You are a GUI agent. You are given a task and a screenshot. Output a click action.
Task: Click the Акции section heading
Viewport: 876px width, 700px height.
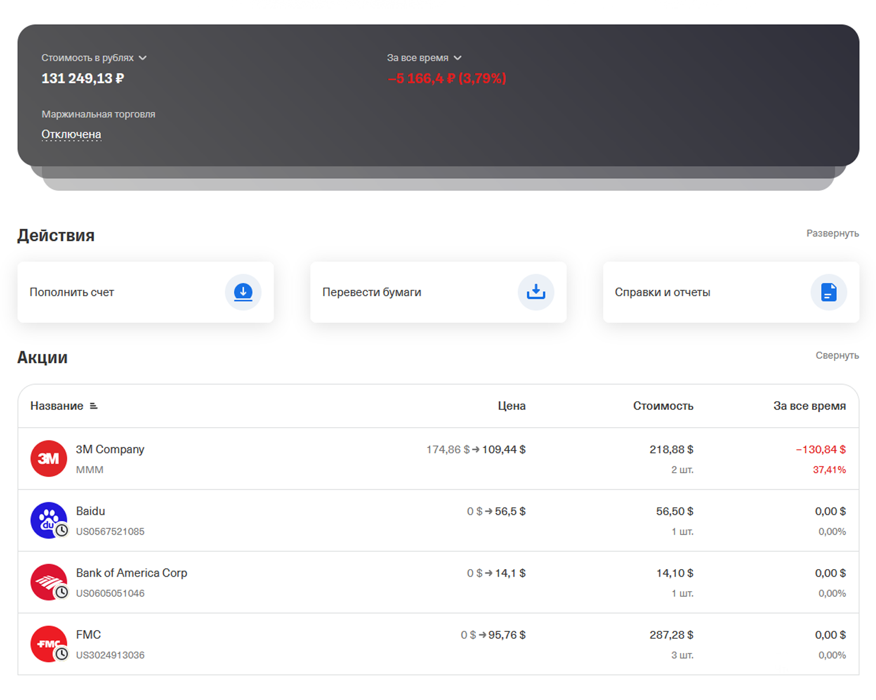coord(42,357)
